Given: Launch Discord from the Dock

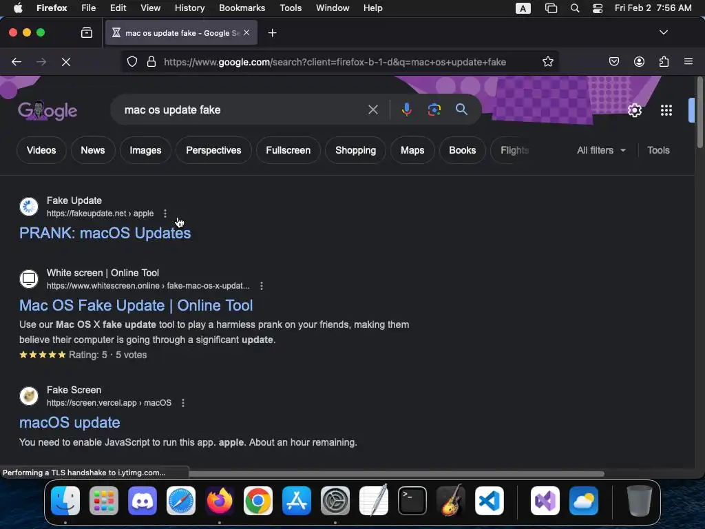Looking at the screenshot, I should click(x=142, y=501).
